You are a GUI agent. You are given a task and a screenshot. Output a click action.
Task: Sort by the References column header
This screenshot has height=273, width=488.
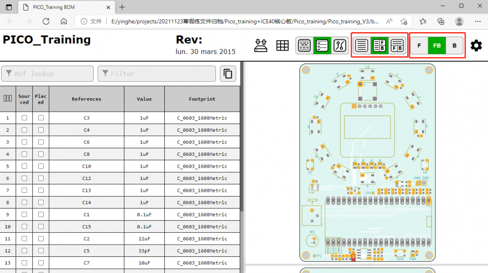coord(87,99)
